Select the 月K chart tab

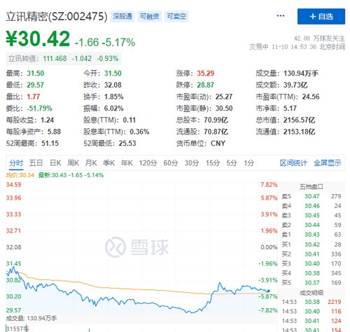[x=91, y=162]
